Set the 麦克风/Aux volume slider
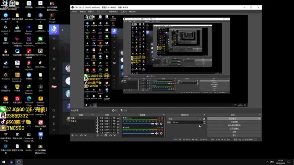This screenshot has width=294, height=165. (x=139, y=124)
